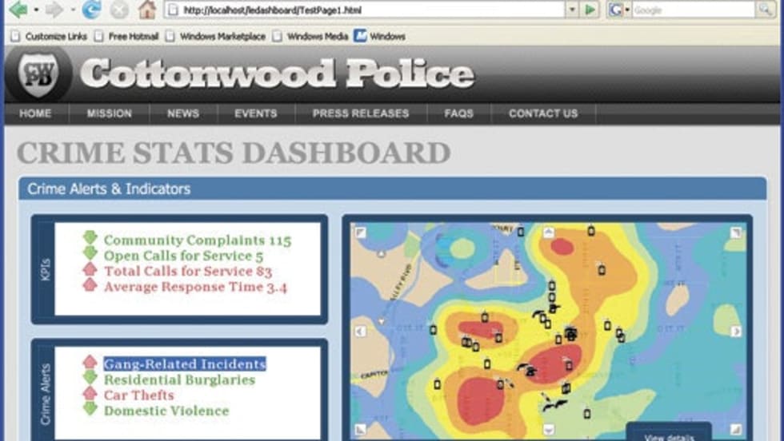Select the Gang-Related Incidents crime alert

[184, 364]
